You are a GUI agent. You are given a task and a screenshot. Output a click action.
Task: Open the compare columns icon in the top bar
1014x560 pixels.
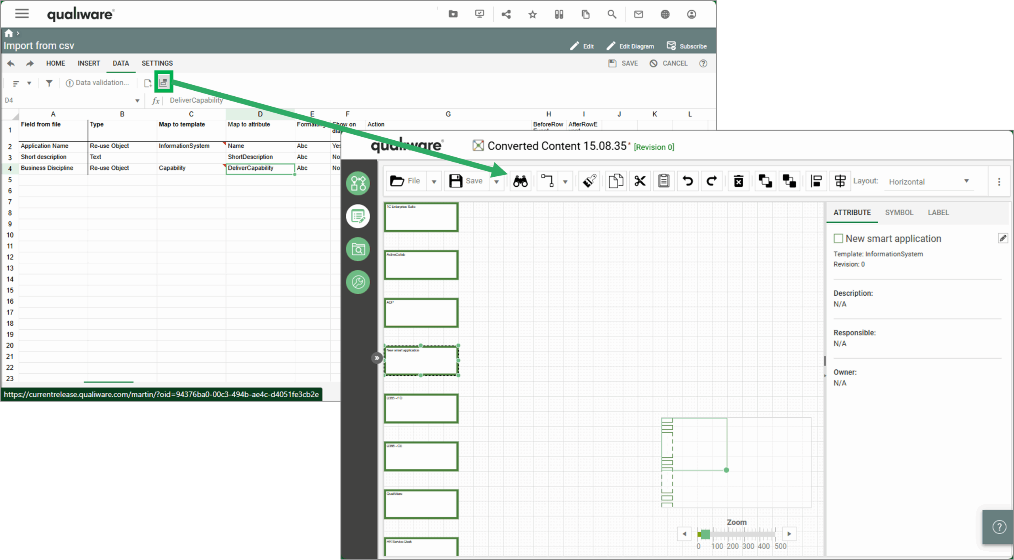(x=559, y=15)
